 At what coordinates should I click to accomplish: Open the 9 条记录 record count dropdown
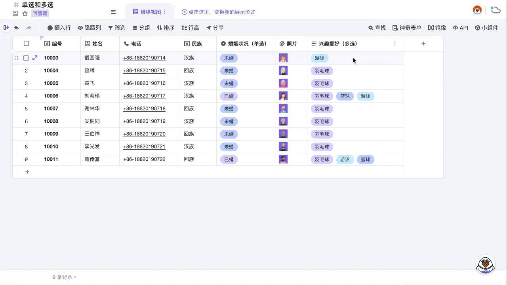[63, 277]
